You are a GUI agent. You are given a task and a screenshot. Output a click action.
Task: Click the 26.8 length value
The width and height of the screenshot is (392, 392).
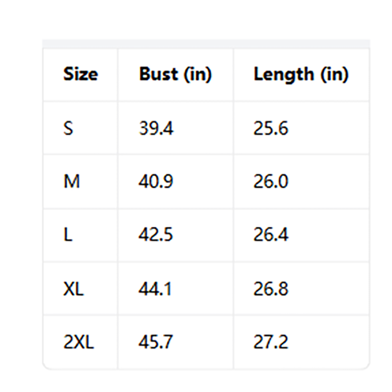click(x=271, y=289)
